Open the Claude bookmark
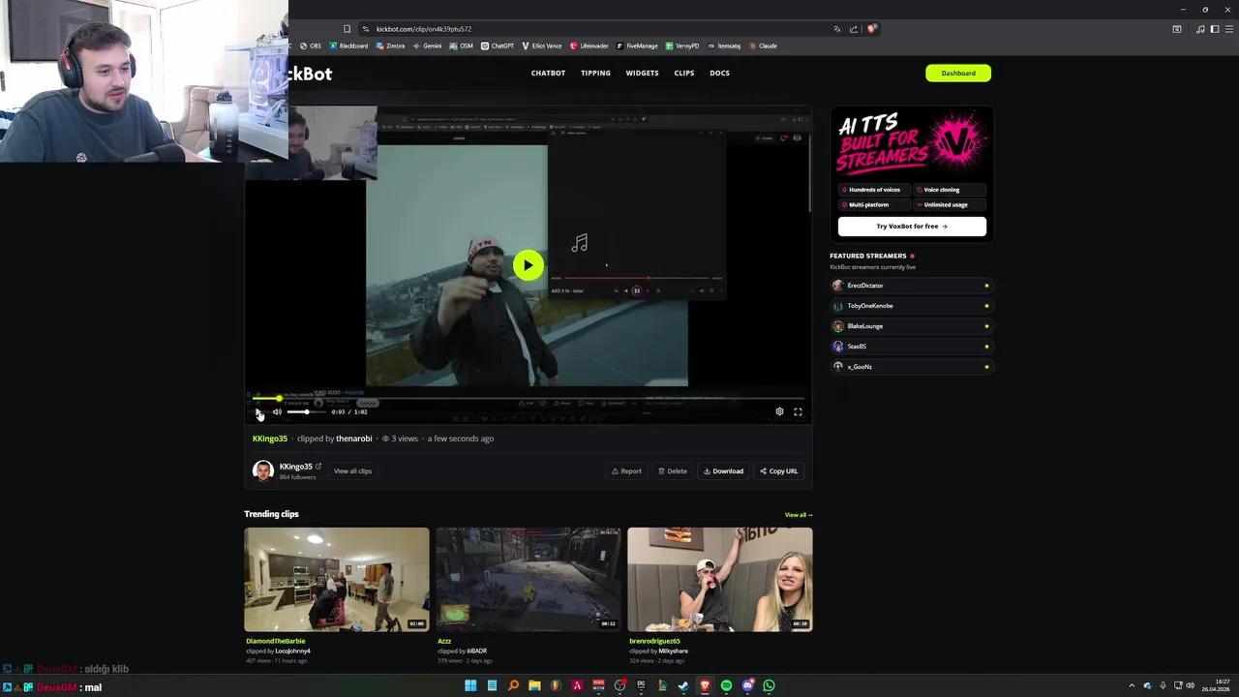The image size is (1239, 697). coord(763,45)
